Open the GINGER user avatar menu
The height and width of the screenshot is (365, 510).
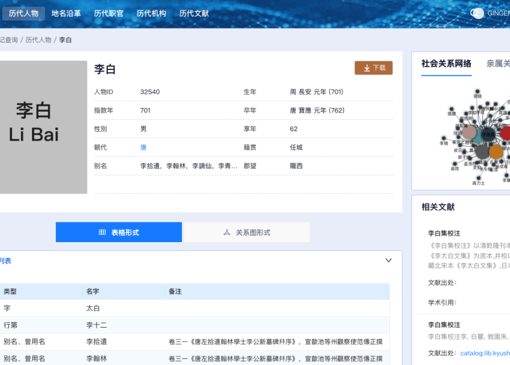476,12
